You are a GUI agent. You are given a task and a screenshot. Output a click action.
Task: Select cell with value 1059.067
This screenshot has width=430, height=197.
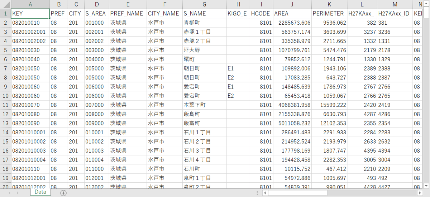pyautogui.click(x=329, y=96)
